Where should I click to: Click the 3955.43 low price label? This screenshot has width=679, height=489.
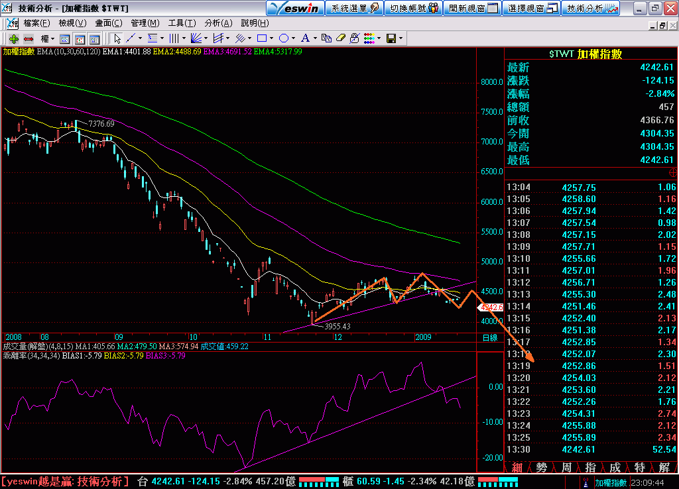pos(338,326)
